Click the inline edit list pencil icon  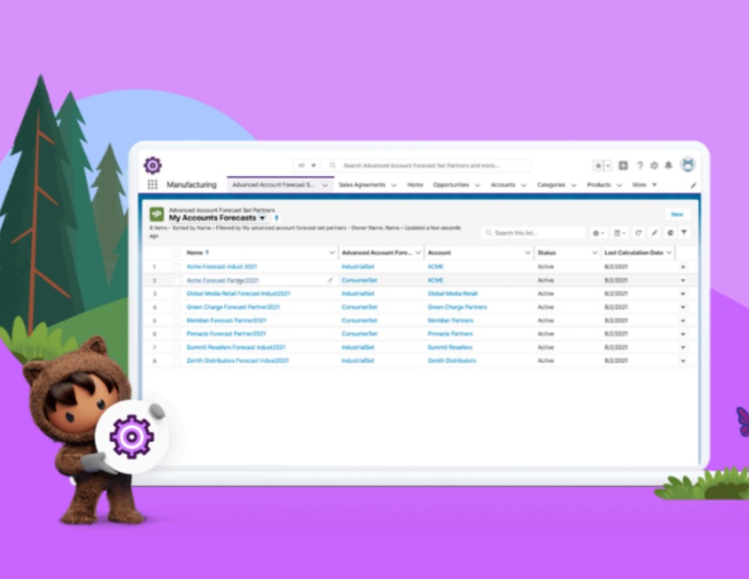[654, 233]
